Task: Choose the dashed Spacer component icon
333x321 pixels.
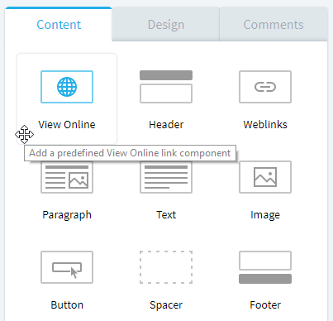Action: click(x=166, y=267)
